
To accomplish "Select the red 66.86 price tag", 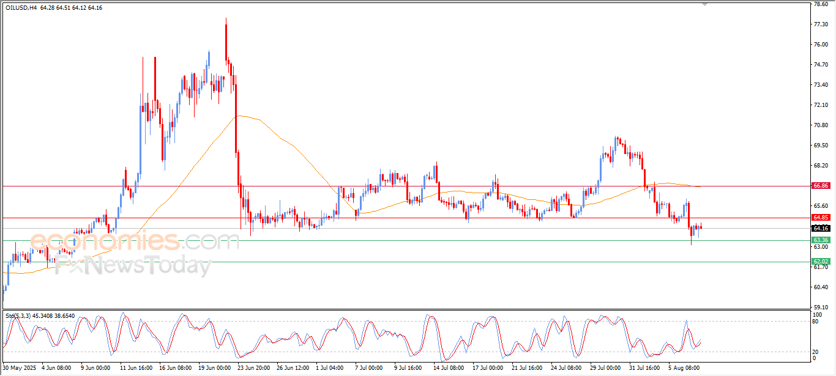I will (821, 185).
